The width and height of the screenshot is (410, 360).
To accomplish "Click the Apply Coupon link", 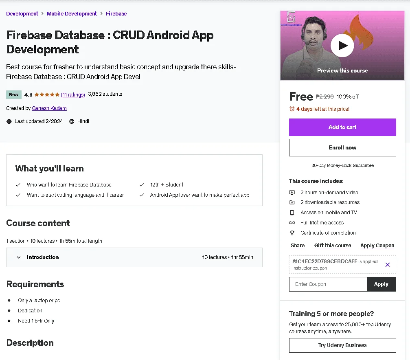I will [x=377, y=246].
